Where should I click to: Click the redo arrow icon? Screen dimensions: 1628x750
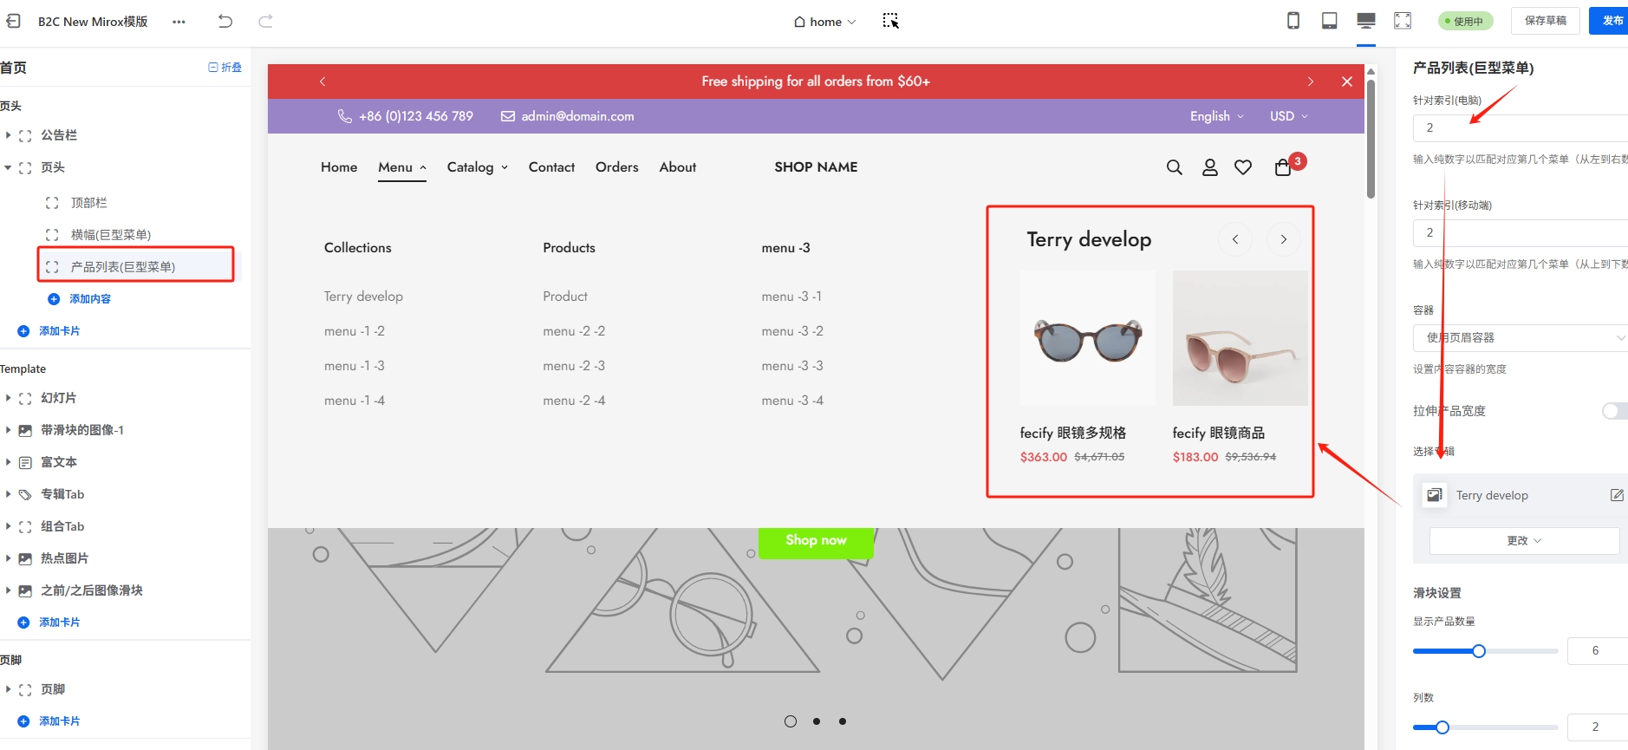coord(265,21)
